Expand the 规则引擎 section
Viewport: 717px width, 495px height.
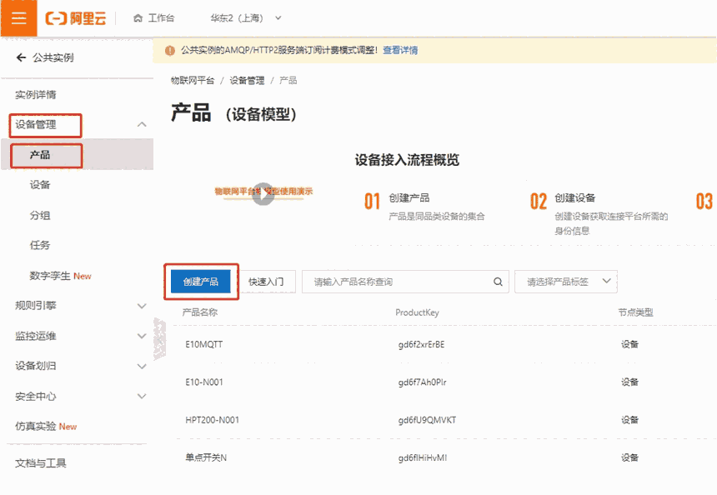(x=142, y=306)
